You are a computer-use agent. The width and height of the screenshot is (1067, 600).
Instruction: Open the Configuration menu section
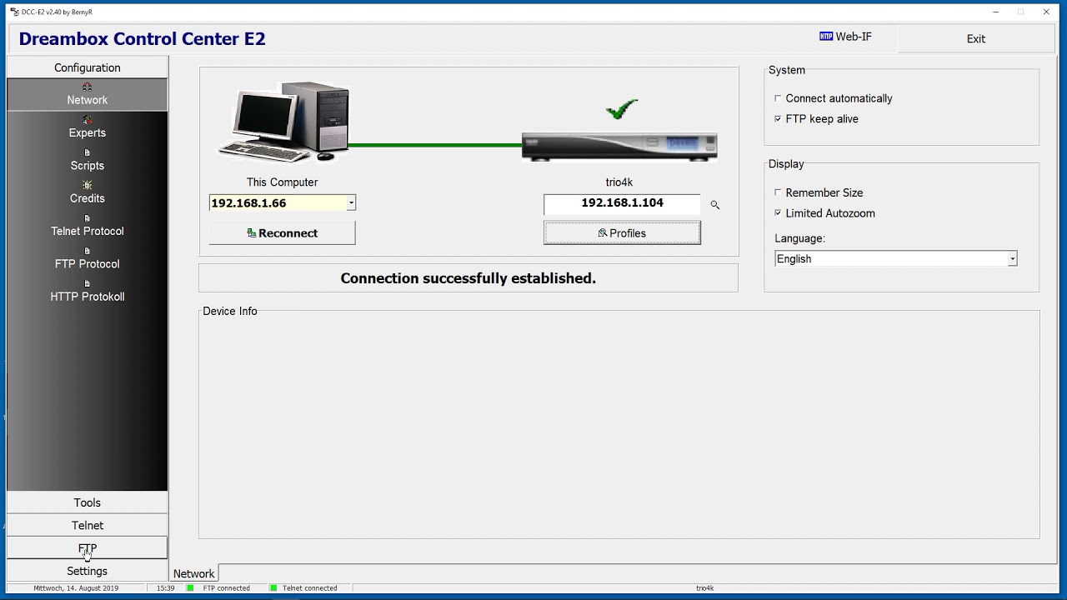click(88, 67)
